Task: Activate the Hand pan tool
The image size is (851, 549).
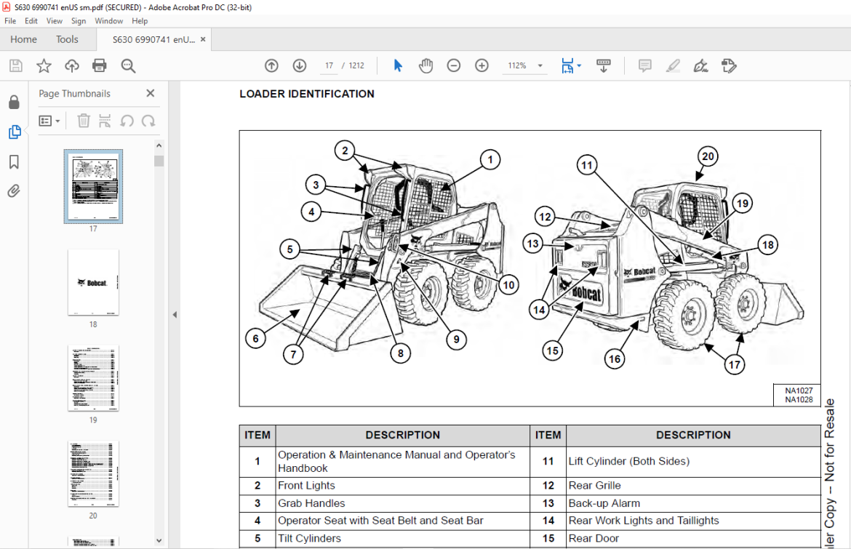Action: coord(426,65)
